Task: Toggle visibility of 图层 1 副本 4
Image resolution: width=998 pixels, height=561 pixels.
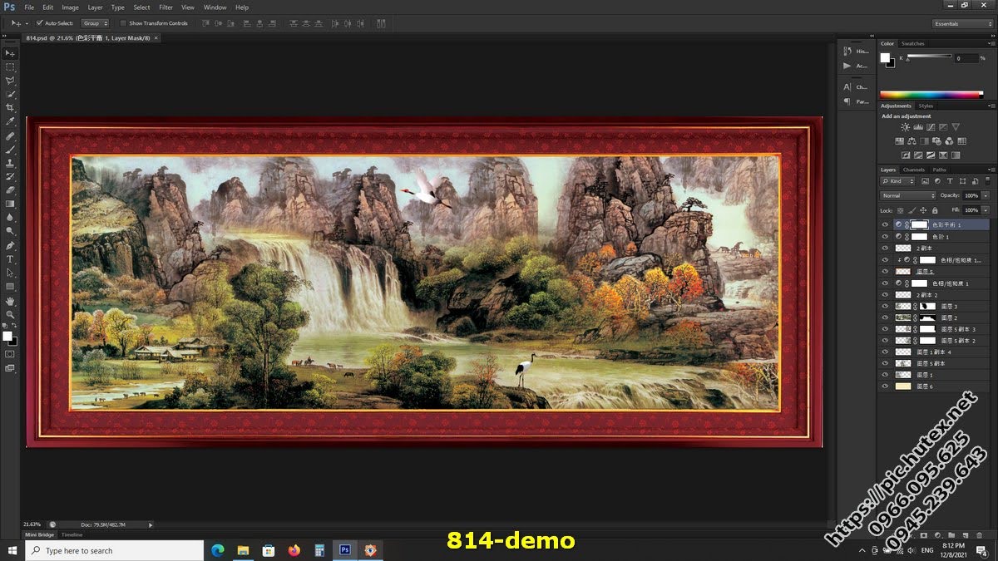Action: [x=885, y=352]
